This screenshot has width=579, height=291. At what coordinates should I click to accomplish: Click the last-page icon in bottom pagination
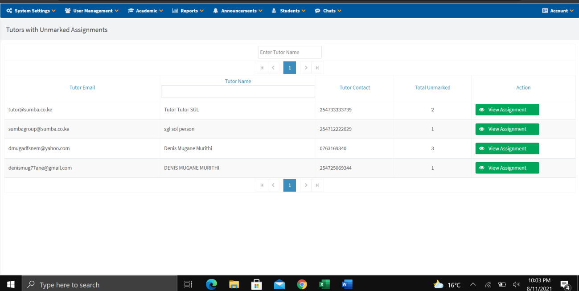317,185
